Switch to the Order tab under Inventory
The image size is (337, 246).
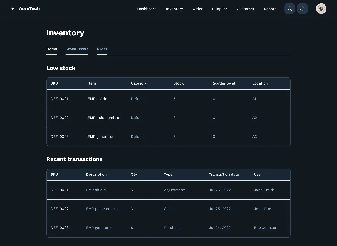[x=102, y=49]
